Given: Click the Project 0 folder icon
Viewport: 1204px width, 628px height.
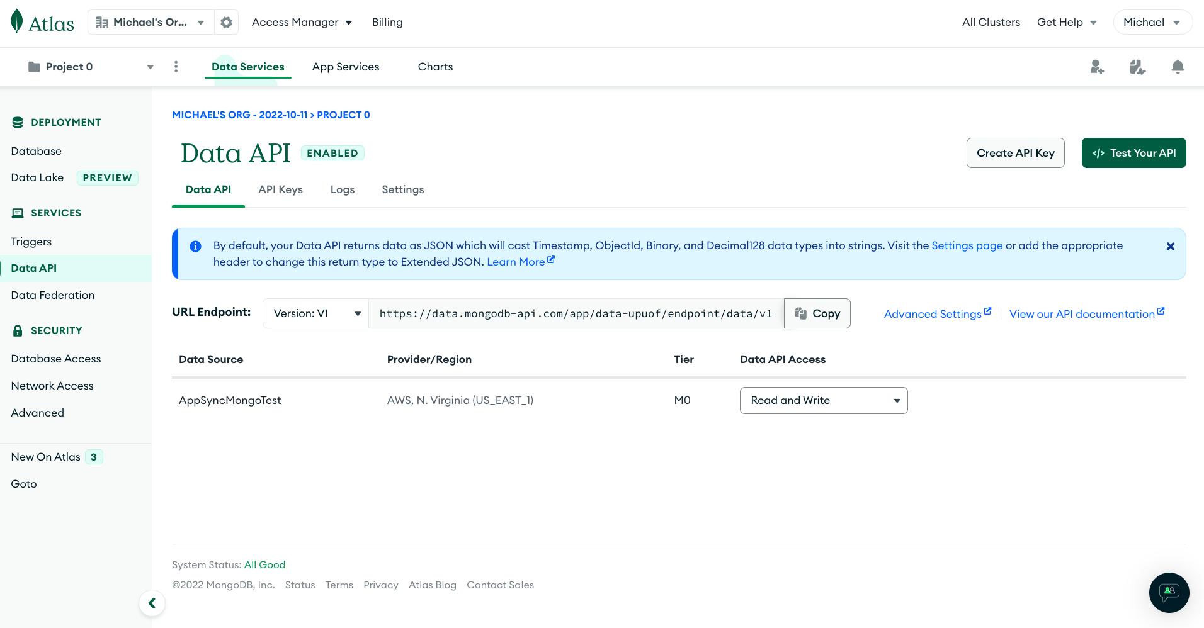Looking at the screenshot, I should tap(35, 67).
